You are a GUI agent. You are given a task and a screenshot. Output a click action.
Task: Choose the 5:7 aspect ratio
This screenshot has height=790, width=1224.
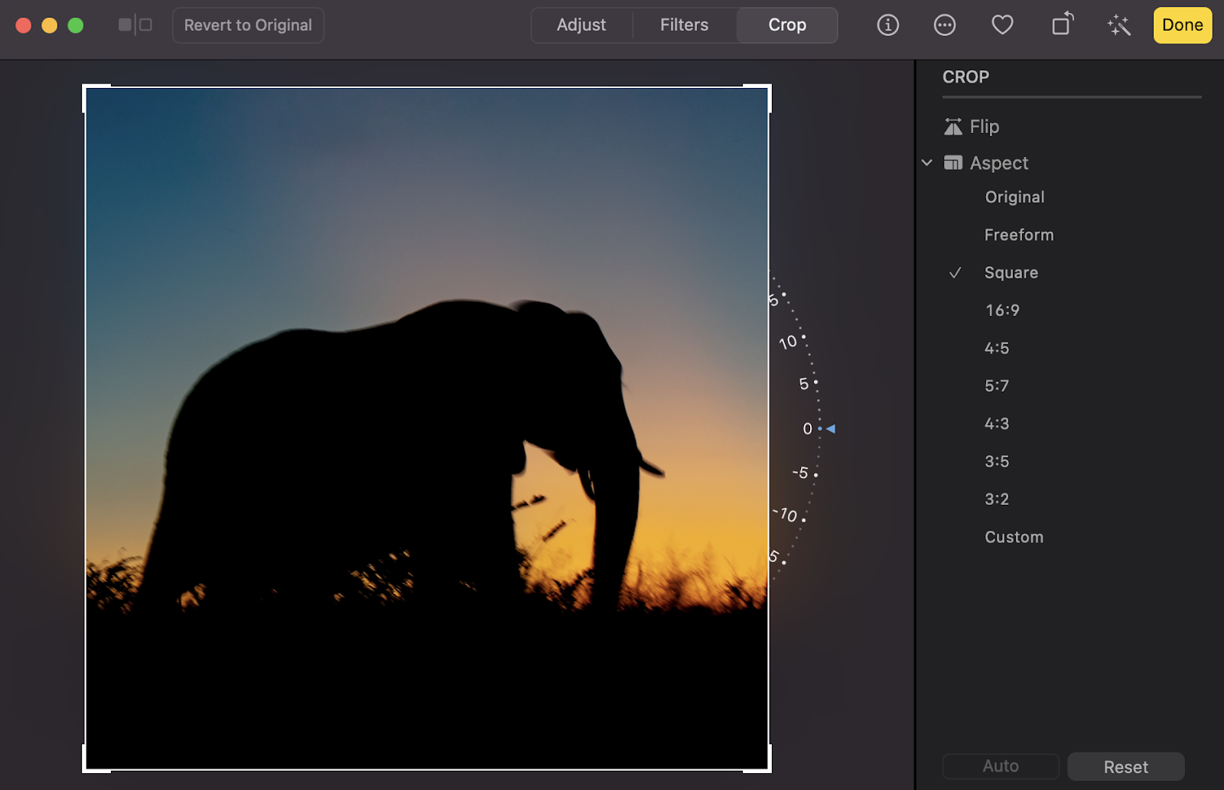coord(996,385)
